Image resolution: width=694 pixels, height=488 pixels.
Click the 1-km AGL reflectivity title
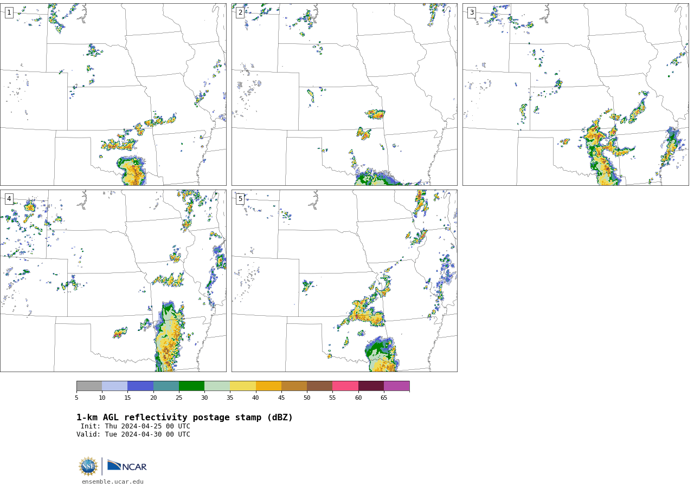click(x=184, y=418)
